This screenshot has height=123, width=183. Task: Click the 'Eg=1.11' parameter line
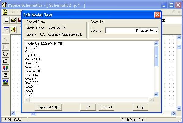31,55
